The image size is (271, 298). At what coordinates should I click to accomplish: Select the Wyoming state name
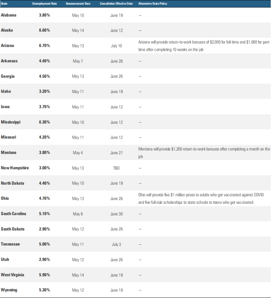[x=9, y=290]
